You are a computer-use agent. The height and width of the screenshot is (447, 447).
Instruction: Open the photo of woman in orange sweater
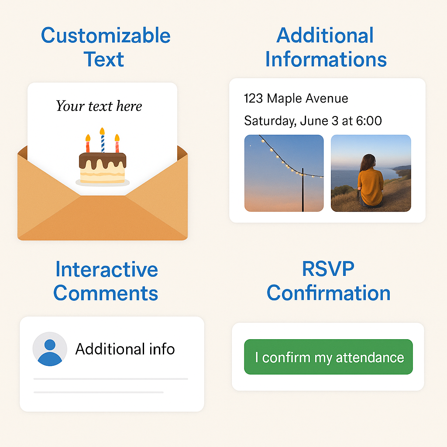371,173
